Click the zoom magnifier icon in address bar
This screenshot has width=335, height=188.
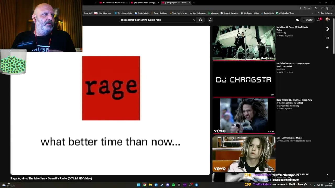point(300,8)
